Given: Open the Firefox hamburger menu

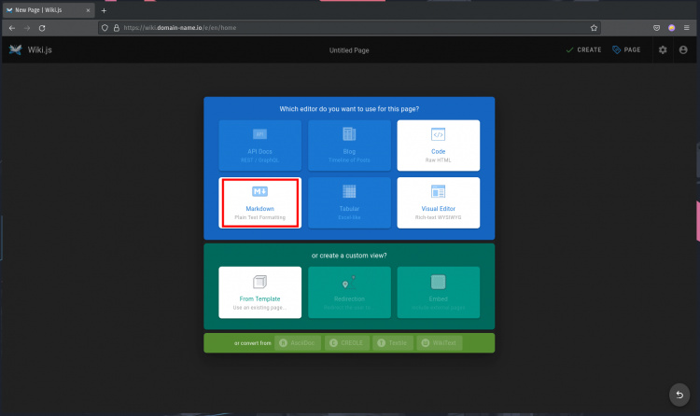Looking at the screenshot, I should coord(687,28).
